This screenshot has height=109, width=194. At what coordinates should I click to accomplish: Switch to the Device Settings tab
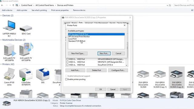coord(123,23)
